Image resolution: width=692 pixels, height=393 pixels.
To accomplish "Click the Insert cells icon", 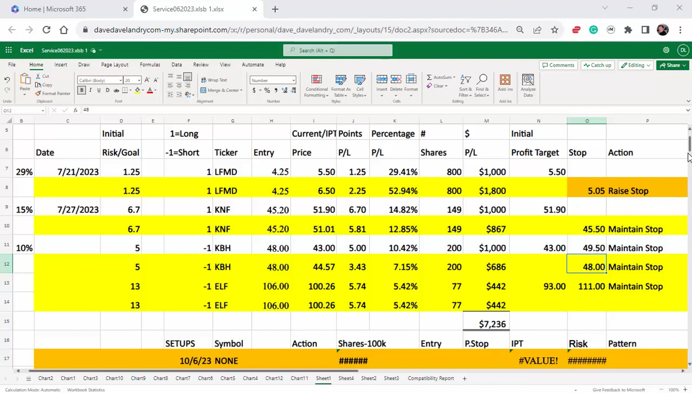I will pos(382,79).
